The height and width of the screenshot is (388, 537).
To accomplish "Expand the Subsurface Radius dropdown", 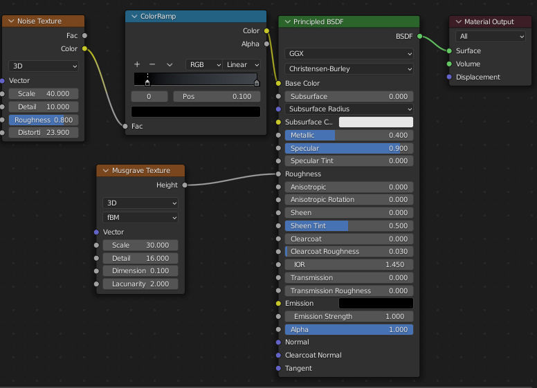I will [x=349, y=109].
